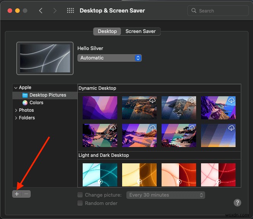The height and width of the screenshot is (219, 253).
Task: Select the teal Hello light and dark wallpaper
Action: coord(100,175)
